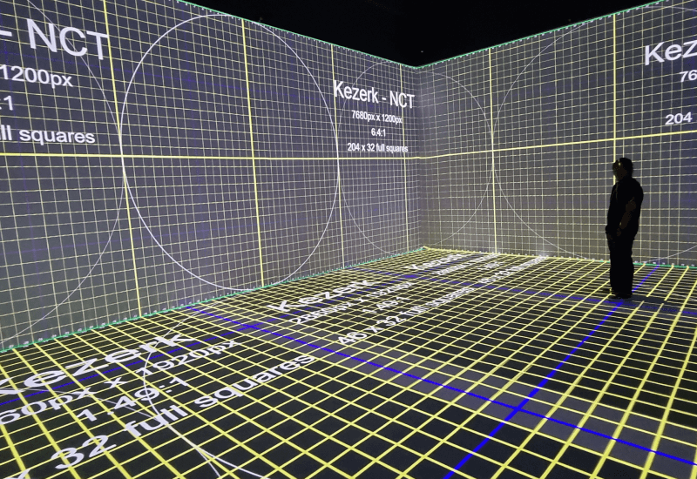
Task: Click the complete "Kezerk - NCT" wall title
Action: coord(374,95)
